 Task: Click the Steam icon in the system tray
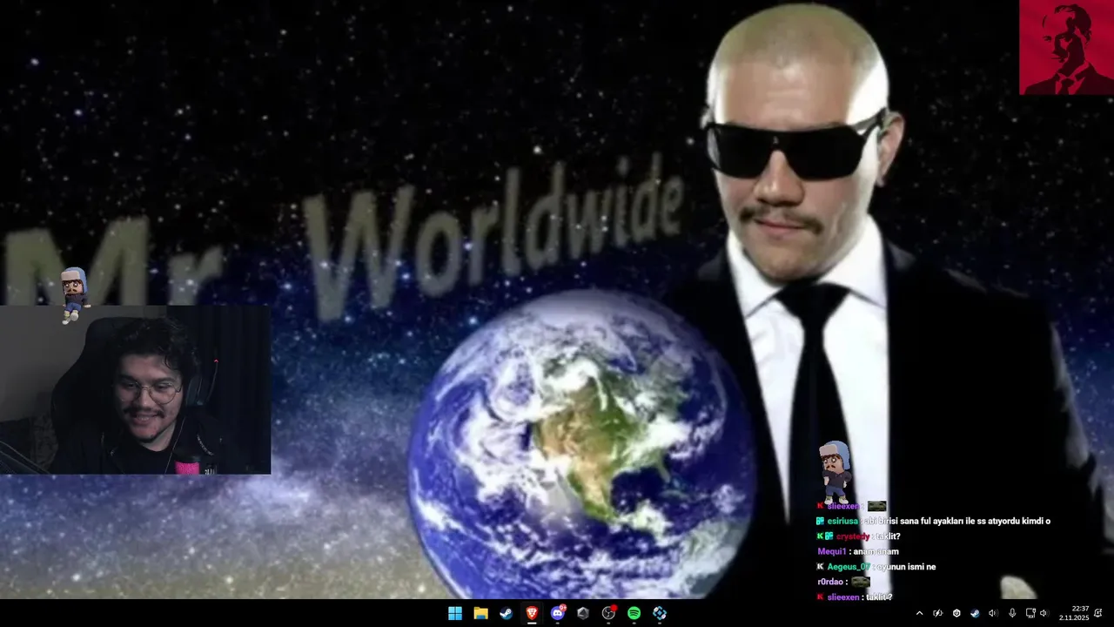click(x=975, y=613)
